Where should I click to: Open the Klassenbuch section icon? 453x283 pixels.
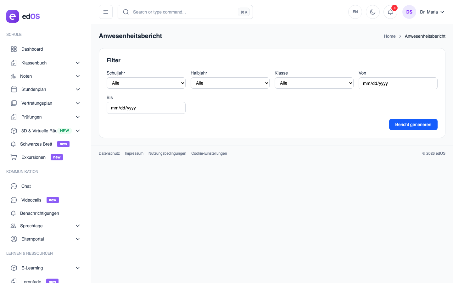coord(14,63)
